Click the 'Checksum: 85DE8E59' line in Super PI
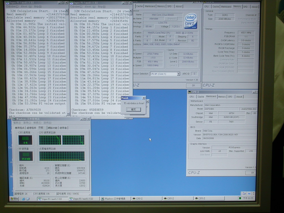This screenshot has height=213, width=284. (x=87, y=110)
